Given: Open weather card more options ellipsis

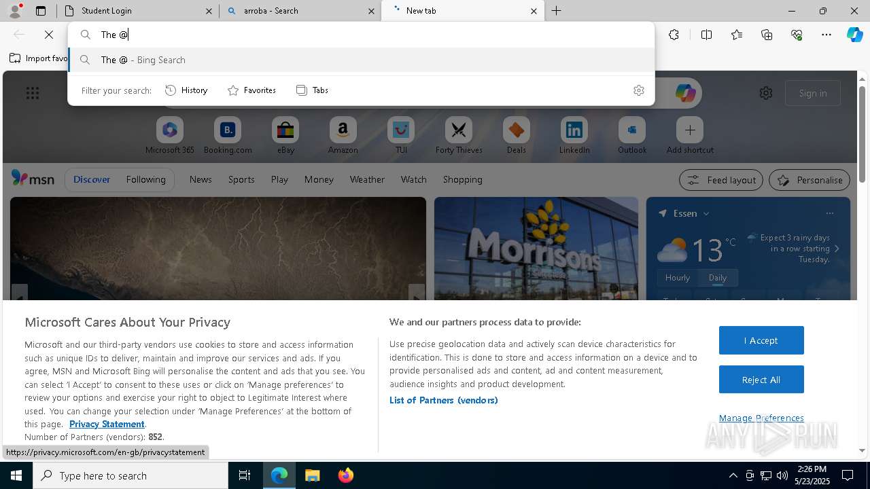Looking at the screenshot, I should [830, 213].
